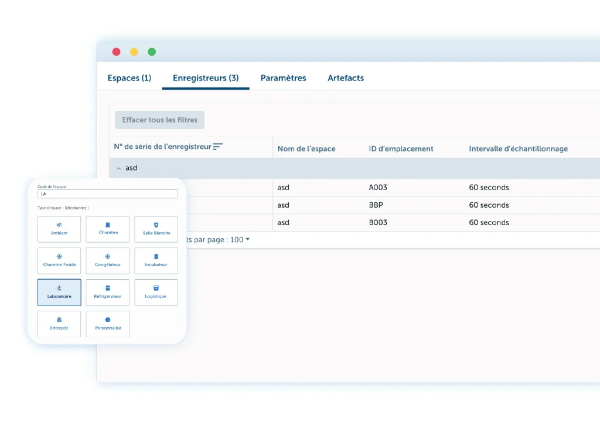Viewport: 600px width, 444px height.
Task: Click the Code de l'espace input field
Action: coord(108,194)
